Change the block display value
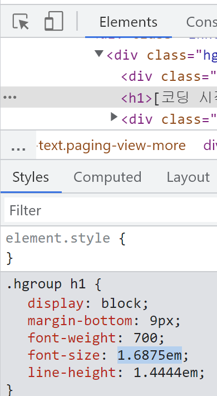Viewport: 217px width, 396px height. pos(121,303)
